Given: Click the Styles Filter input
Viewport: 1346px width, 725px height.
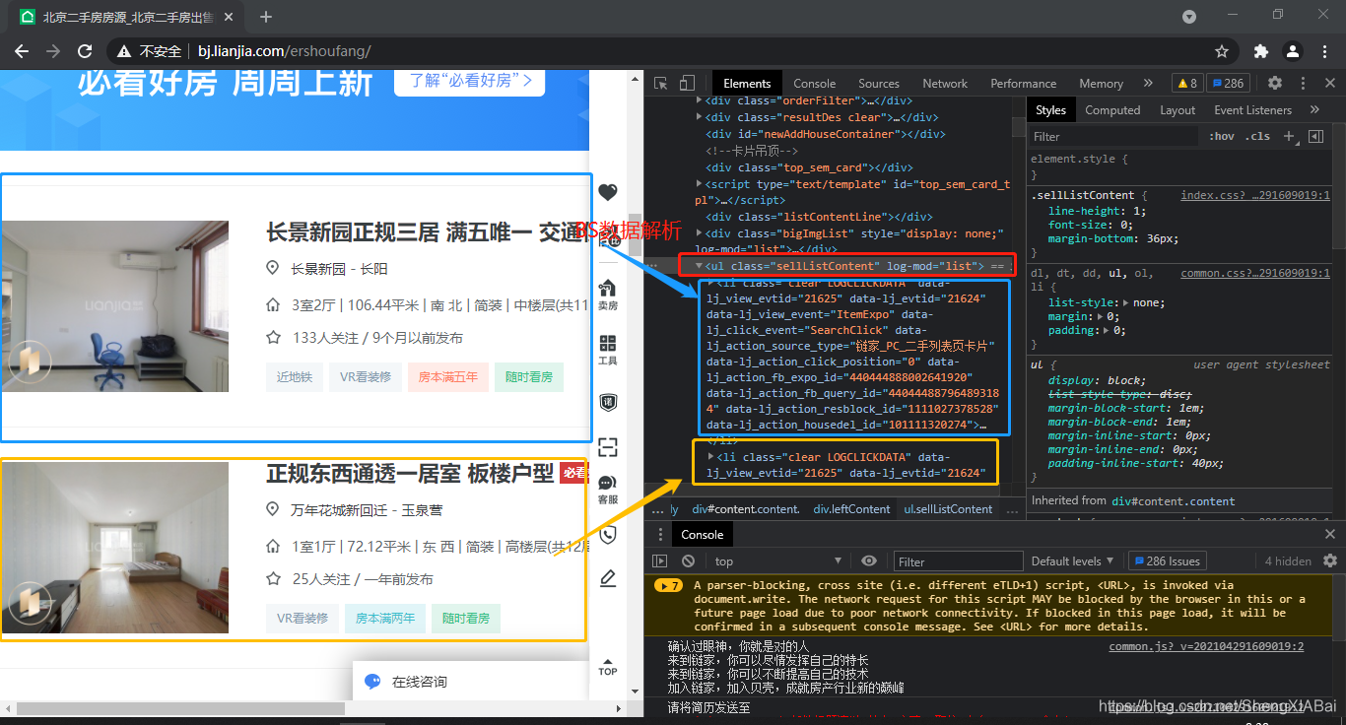Looking at the screenshot, I should point(1113,137).
